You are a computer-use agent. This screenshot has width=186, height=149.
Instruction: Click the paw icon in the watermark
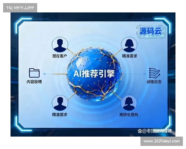(140, 131)
